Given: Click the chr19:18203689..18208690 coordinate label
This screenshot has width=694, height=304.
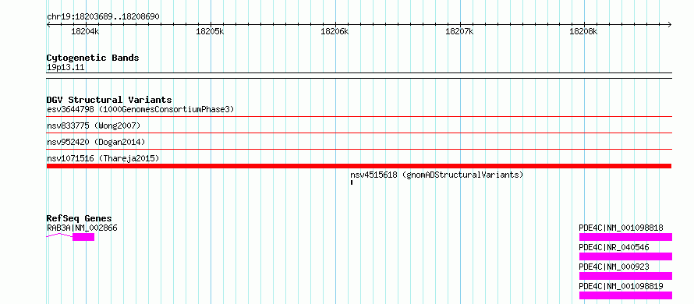Looking at the screenshot, I should point(103,16).
